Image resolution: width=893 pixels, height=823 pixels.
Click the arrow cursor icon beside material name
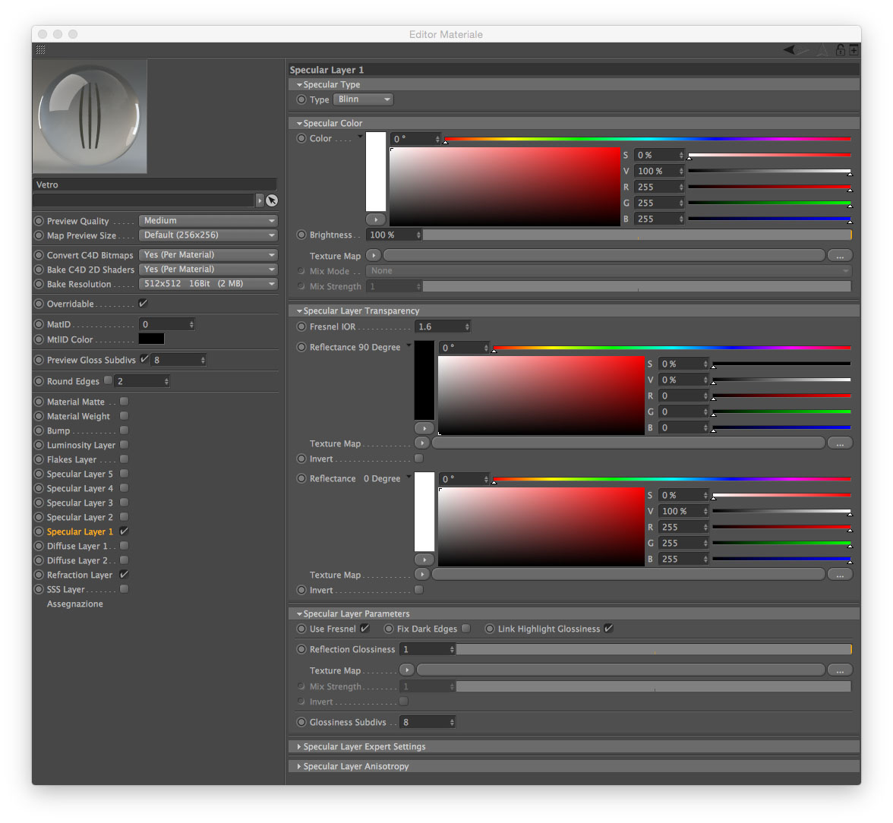[272, 200]
